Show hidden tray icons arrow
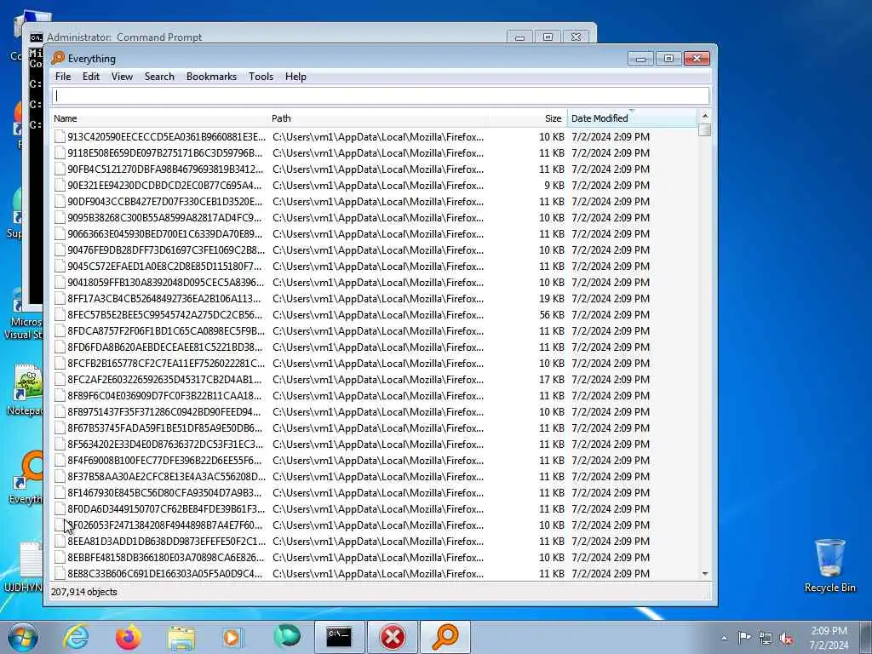 [724, 638]
